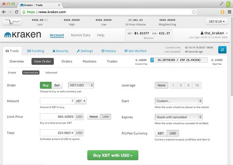Click the browser forward arrow
This screenshot has height=165, width=233.
coord(10,12)
